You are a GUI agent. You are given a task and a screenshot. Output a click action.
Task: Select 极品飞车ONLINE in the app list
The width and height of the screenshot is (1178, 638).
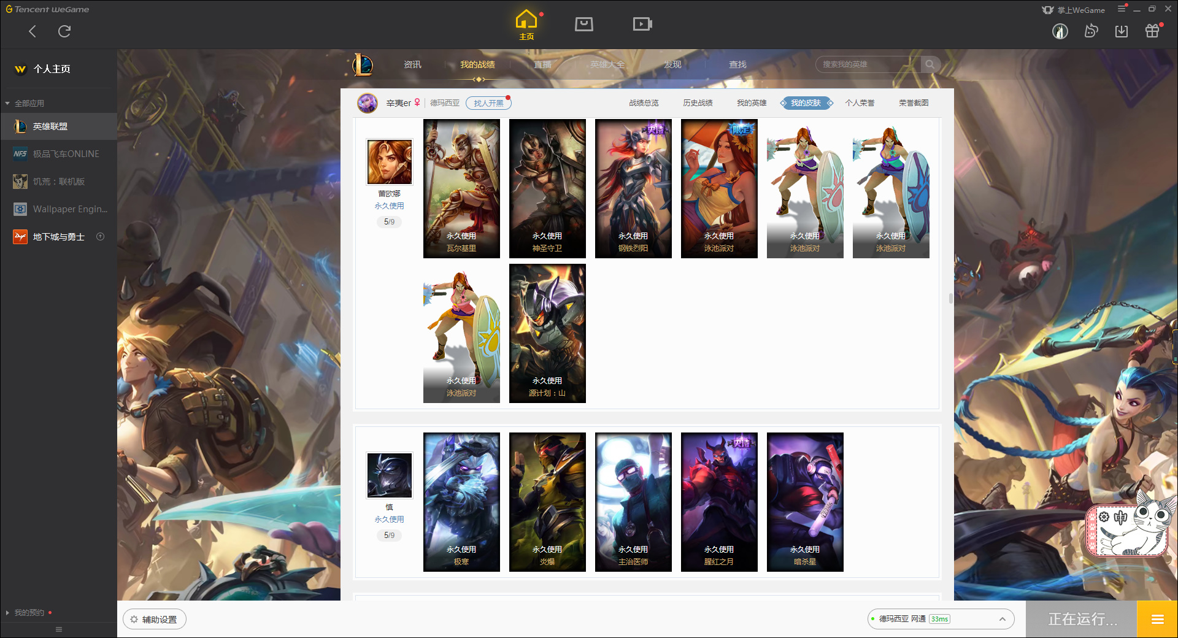(x=58, y=154)
